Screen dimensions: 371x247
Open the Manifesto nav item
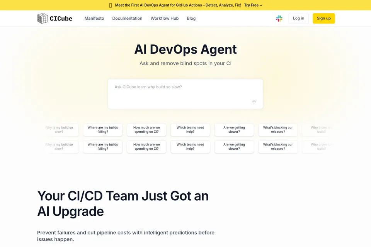click(94, 19)
